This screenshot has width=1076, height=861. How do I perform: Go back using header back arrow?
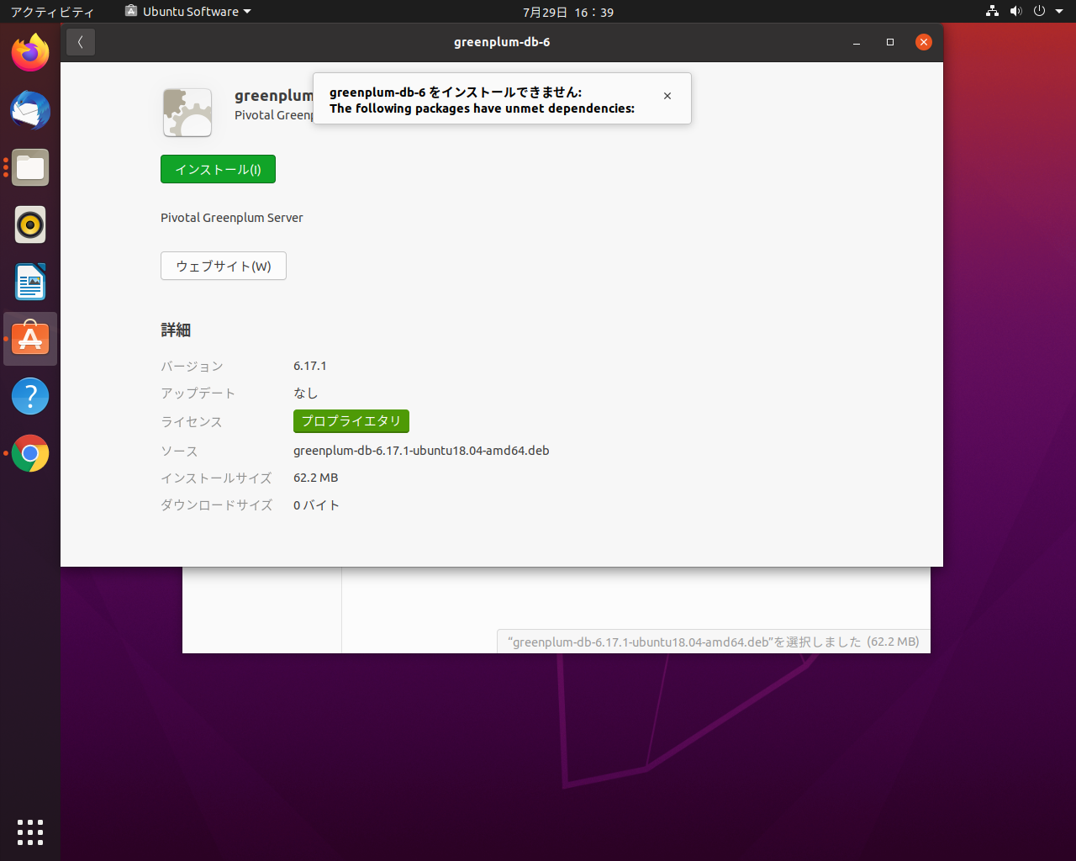coord(81,42)
